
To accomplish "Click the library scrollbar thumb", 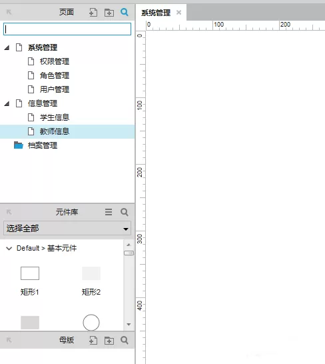I will pos(129,253).
